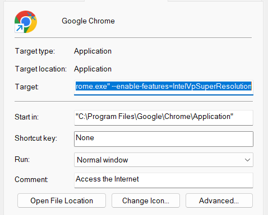Click the Comment label text
This screenshot has width=268, height=215.
coord(31,179)
